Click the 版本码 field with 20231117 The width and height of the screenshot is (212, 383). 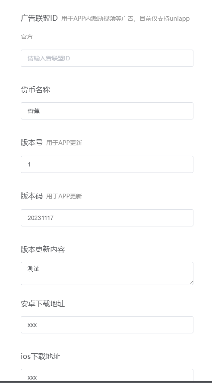[107, 218]
